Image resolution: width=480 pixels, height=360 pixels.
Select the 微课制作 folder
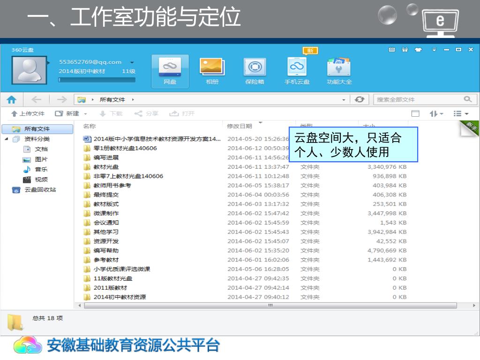click(101, 213)
